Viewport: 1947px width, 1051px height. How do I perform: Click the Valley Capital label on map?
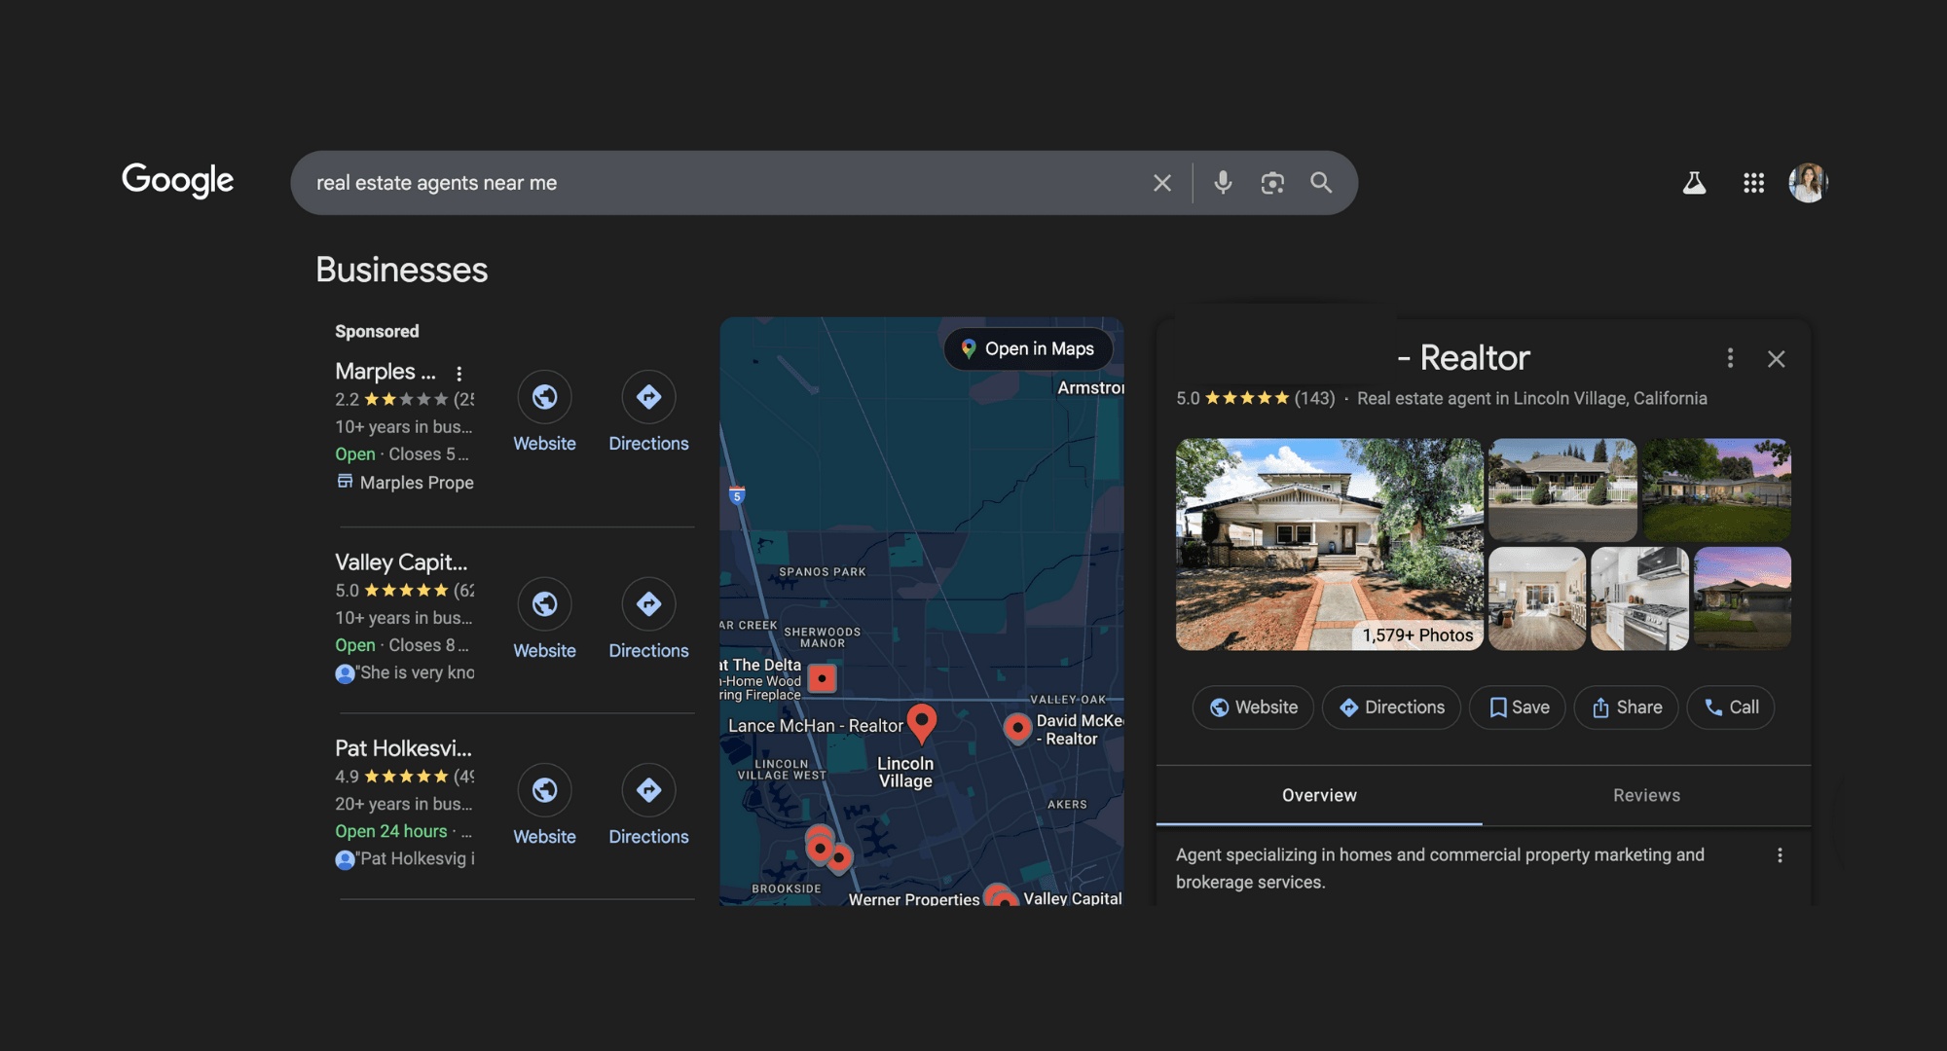pyautogui.click(x=1072, y=898)
